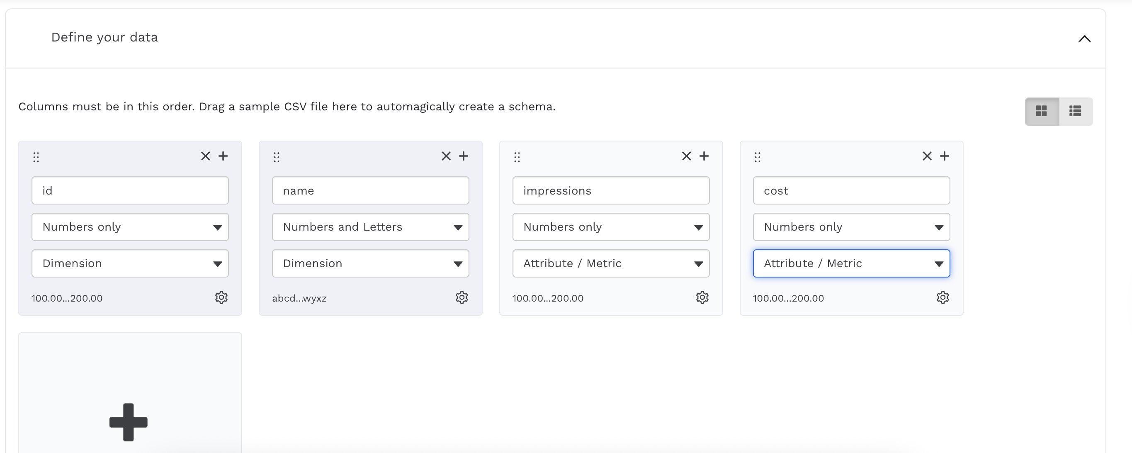Click the drag handle on name card
Image resolution: width=1132 pixels, height=453 pixels.
click(x=277, y=157)
